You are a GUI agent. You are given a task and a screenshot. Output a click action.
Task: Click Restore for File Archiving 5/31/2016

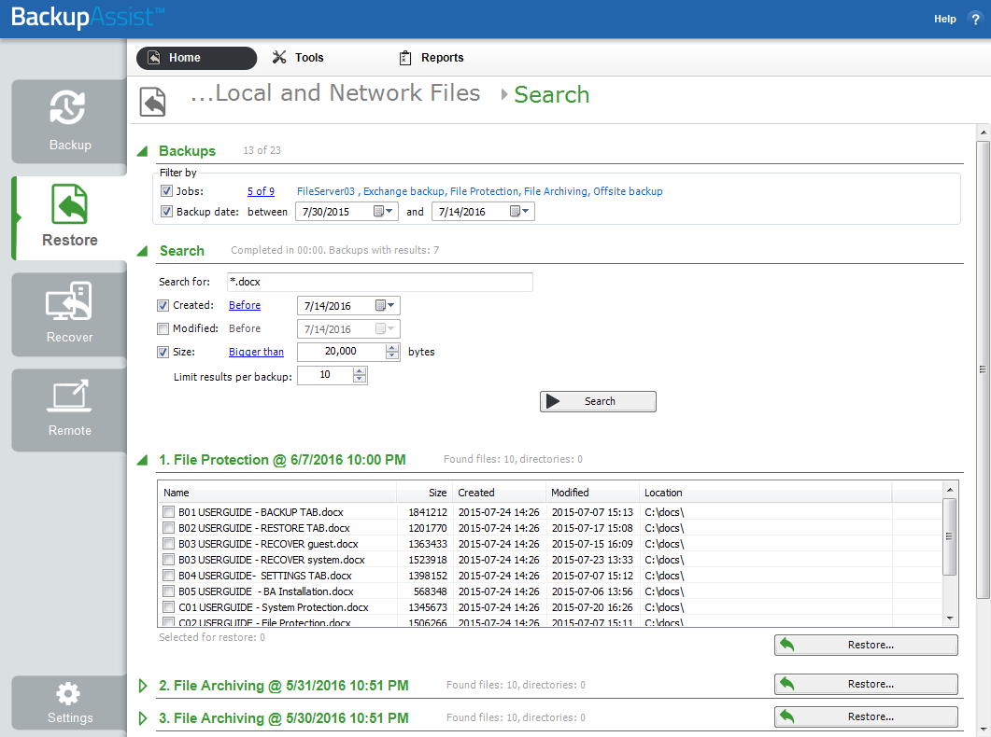(x=866, y=684)
